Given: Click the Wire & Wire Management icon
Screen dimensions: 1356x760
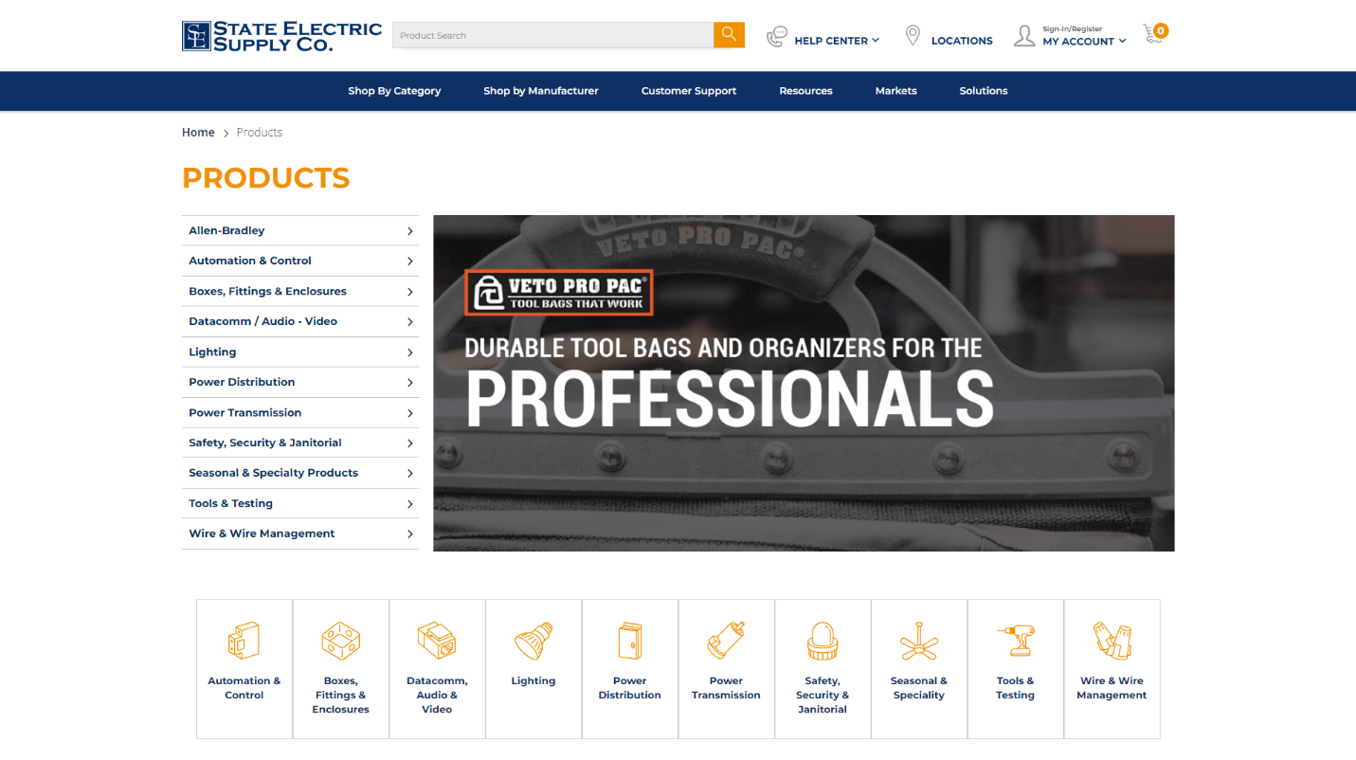Looking at the screenshot, I should [x=1112, y=641].
